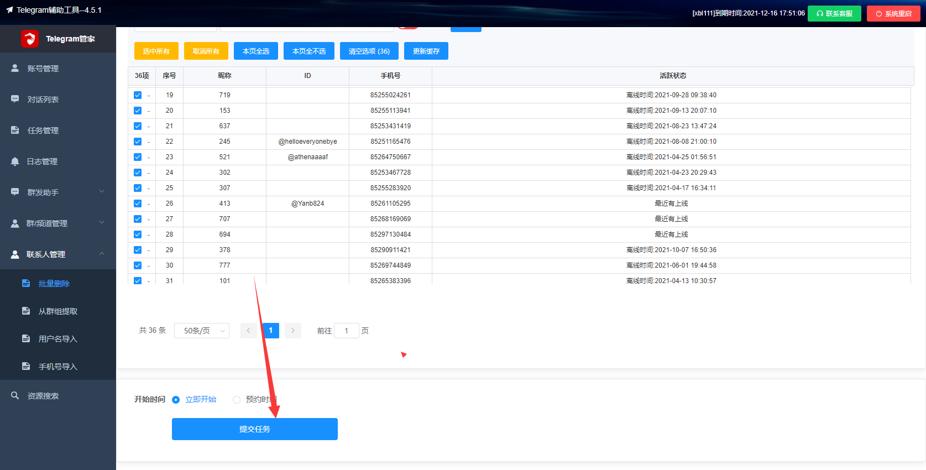926x470 pixels.
Task: Click the 前往 page number input field
Action: click(x=347, y=331)
